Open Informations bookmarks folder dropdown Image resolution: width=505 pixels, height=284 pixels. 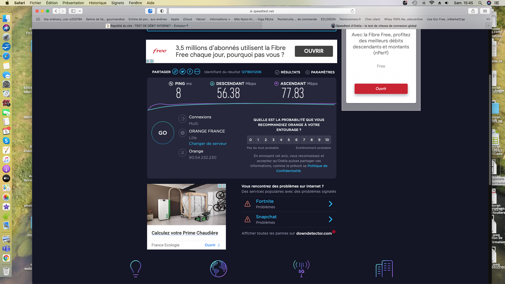(220, 19)
